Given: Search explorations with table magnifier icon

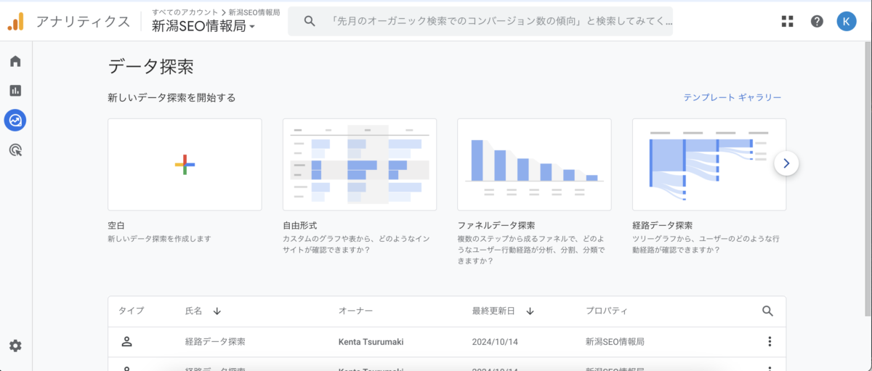Looking at the screenshot, I should [x=768, y=311].
